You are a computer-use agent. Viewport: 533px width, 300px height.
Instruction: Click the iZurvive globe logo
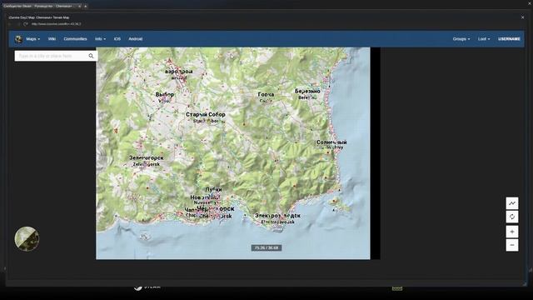[x=18, y=39]
